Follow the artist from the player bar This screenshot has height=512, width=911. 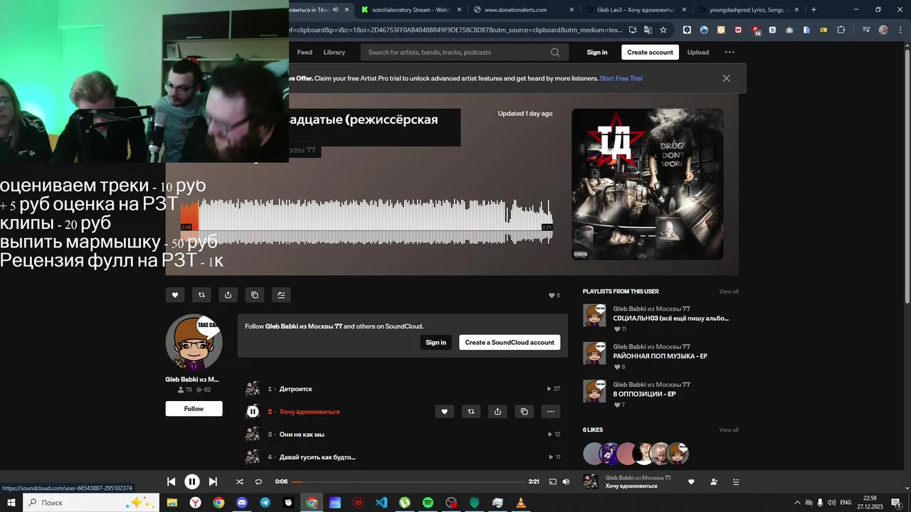click(714, 481)
